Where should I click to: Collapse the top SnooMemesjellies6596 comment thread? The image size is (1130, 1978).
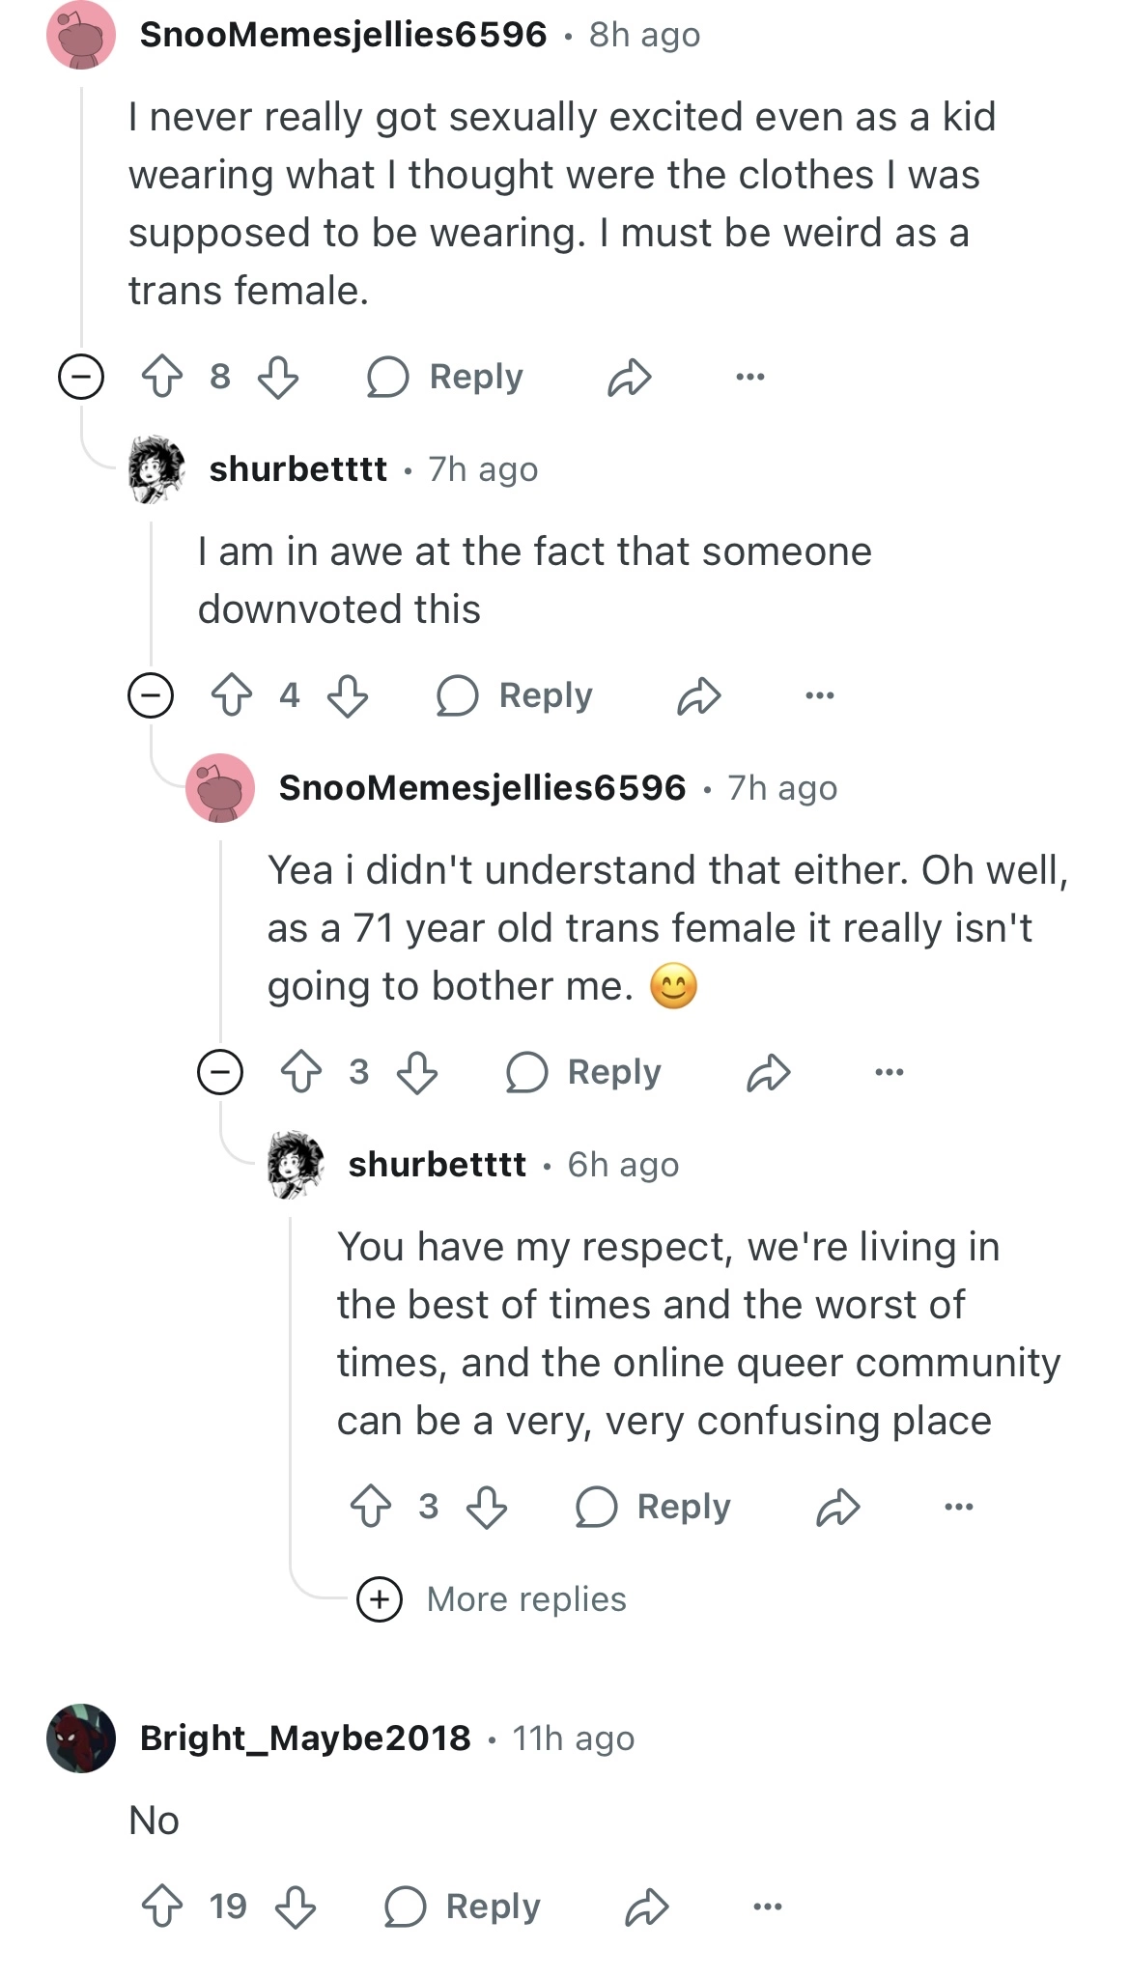pyautogui.click(x=81, y=377)
